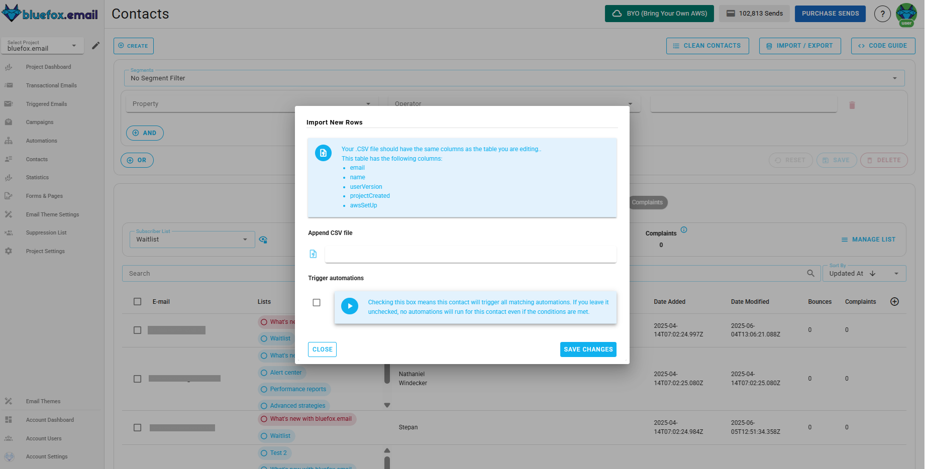Select the checkbox for Nathaniel Windecker's row
Image resolution: width=926 pixels, height=469 pixels.
click(137, 379)
